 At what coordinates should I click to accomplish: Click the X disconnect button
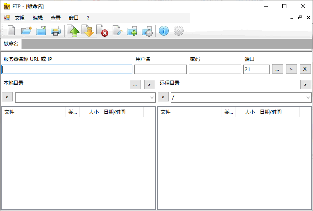point(305,69)
